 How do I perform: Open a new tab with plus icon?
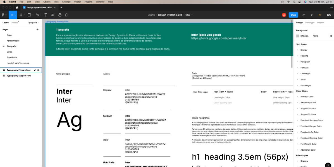[x=61, y=8]
